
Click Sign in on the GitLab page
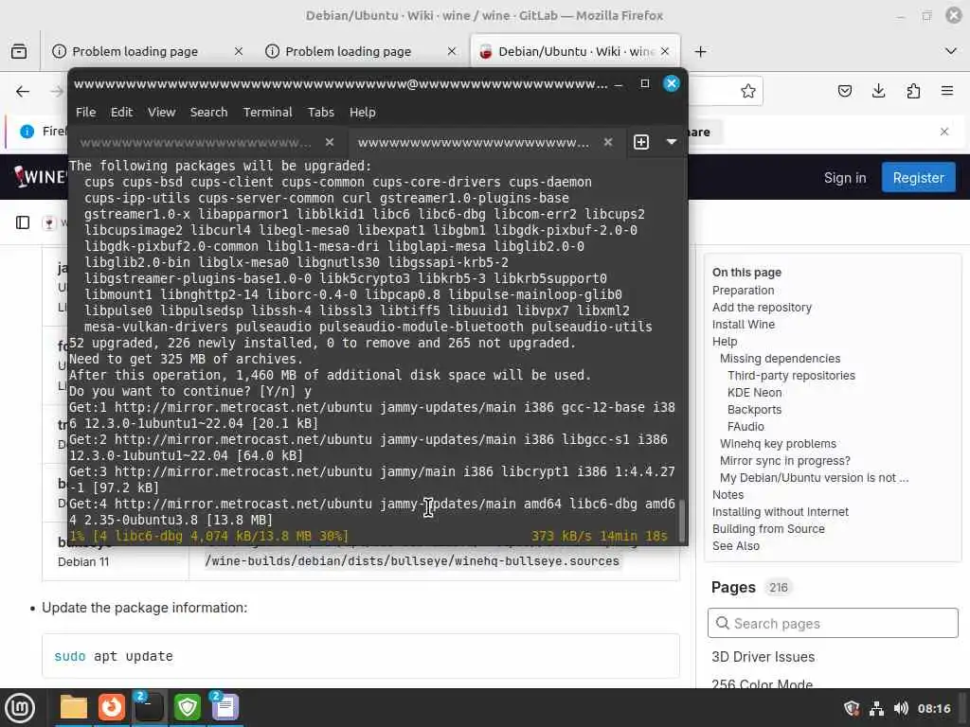click(x=844, y=178)
